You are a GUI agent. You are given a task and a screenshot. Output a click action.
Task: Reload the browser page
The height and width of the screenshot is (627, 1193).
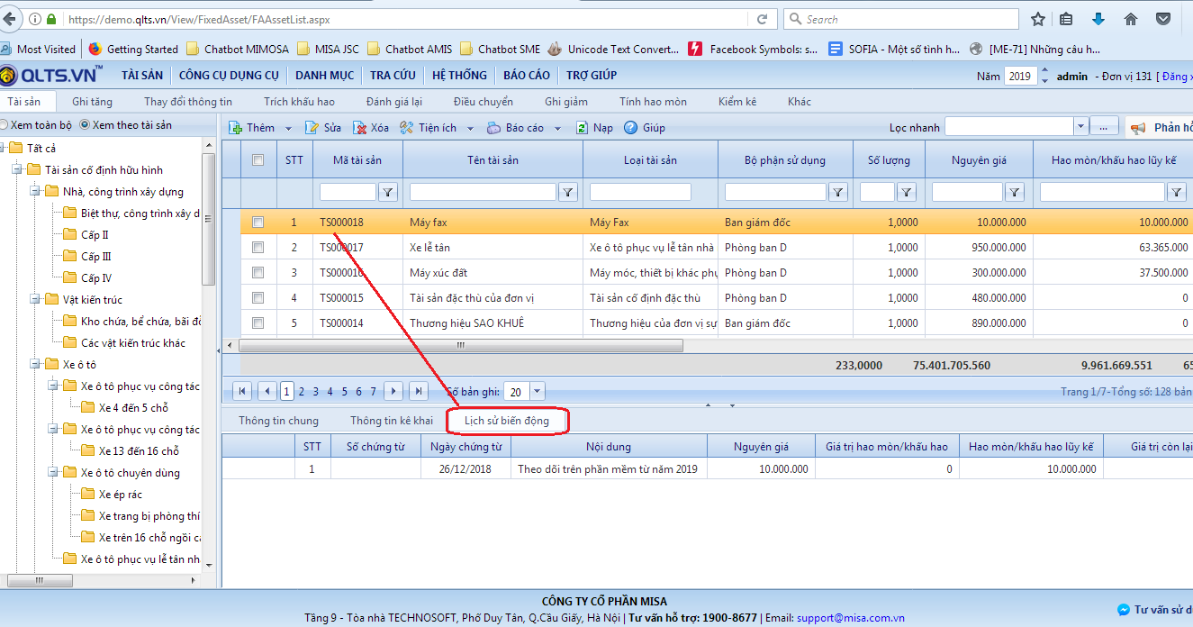[762, 19]
